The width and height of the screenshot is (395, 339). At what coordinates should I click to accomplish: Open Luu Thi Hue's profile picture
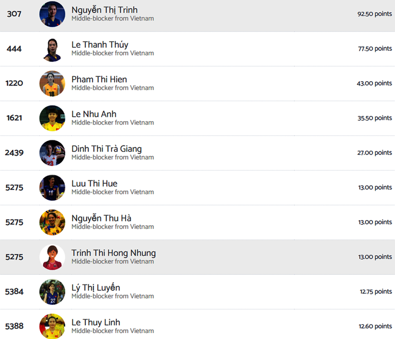point(52,188)
